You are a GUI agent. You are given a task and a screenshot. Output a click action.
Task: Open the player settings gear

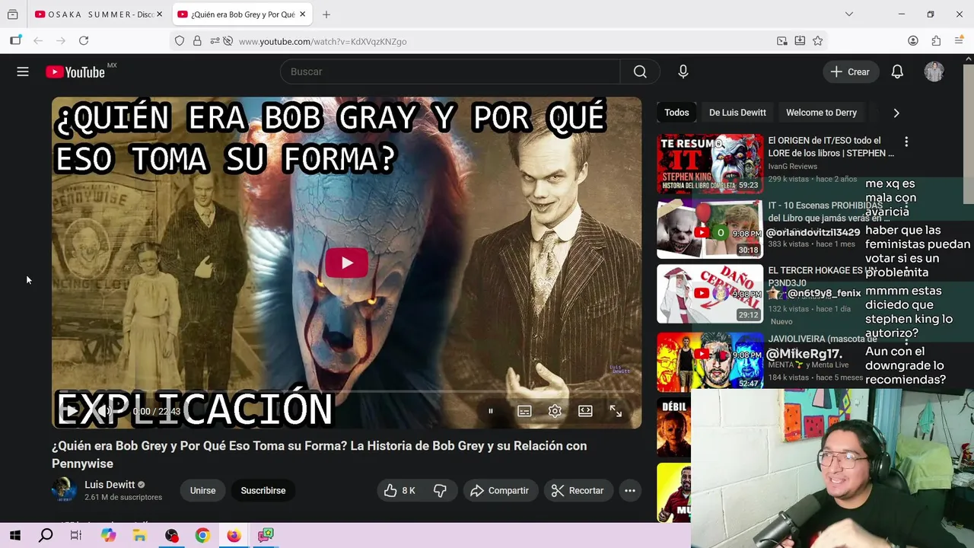[555, 411]
